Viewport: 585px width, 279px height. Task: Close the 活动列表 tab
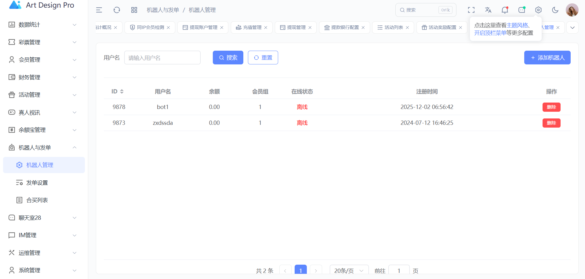(x=407, y=27)
